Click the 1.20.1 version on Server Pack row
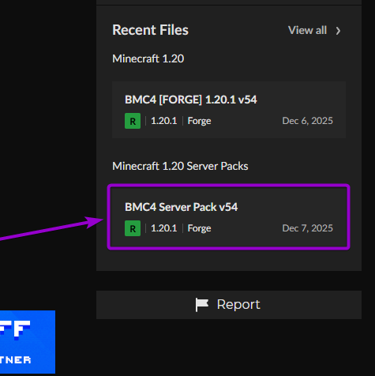 [164, 228]
